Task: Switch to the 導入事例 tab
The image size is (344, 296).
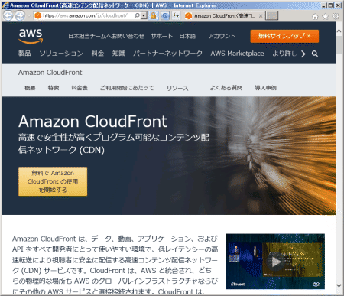Action: click(x=266, y=88)
